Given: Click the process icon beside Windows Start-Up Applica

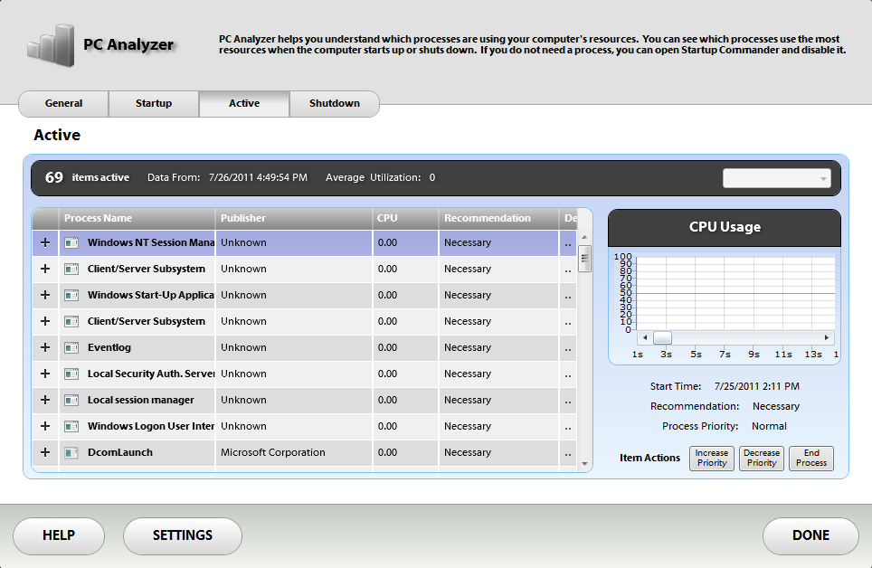Looking at the screenshot, I should click(71, 296).
